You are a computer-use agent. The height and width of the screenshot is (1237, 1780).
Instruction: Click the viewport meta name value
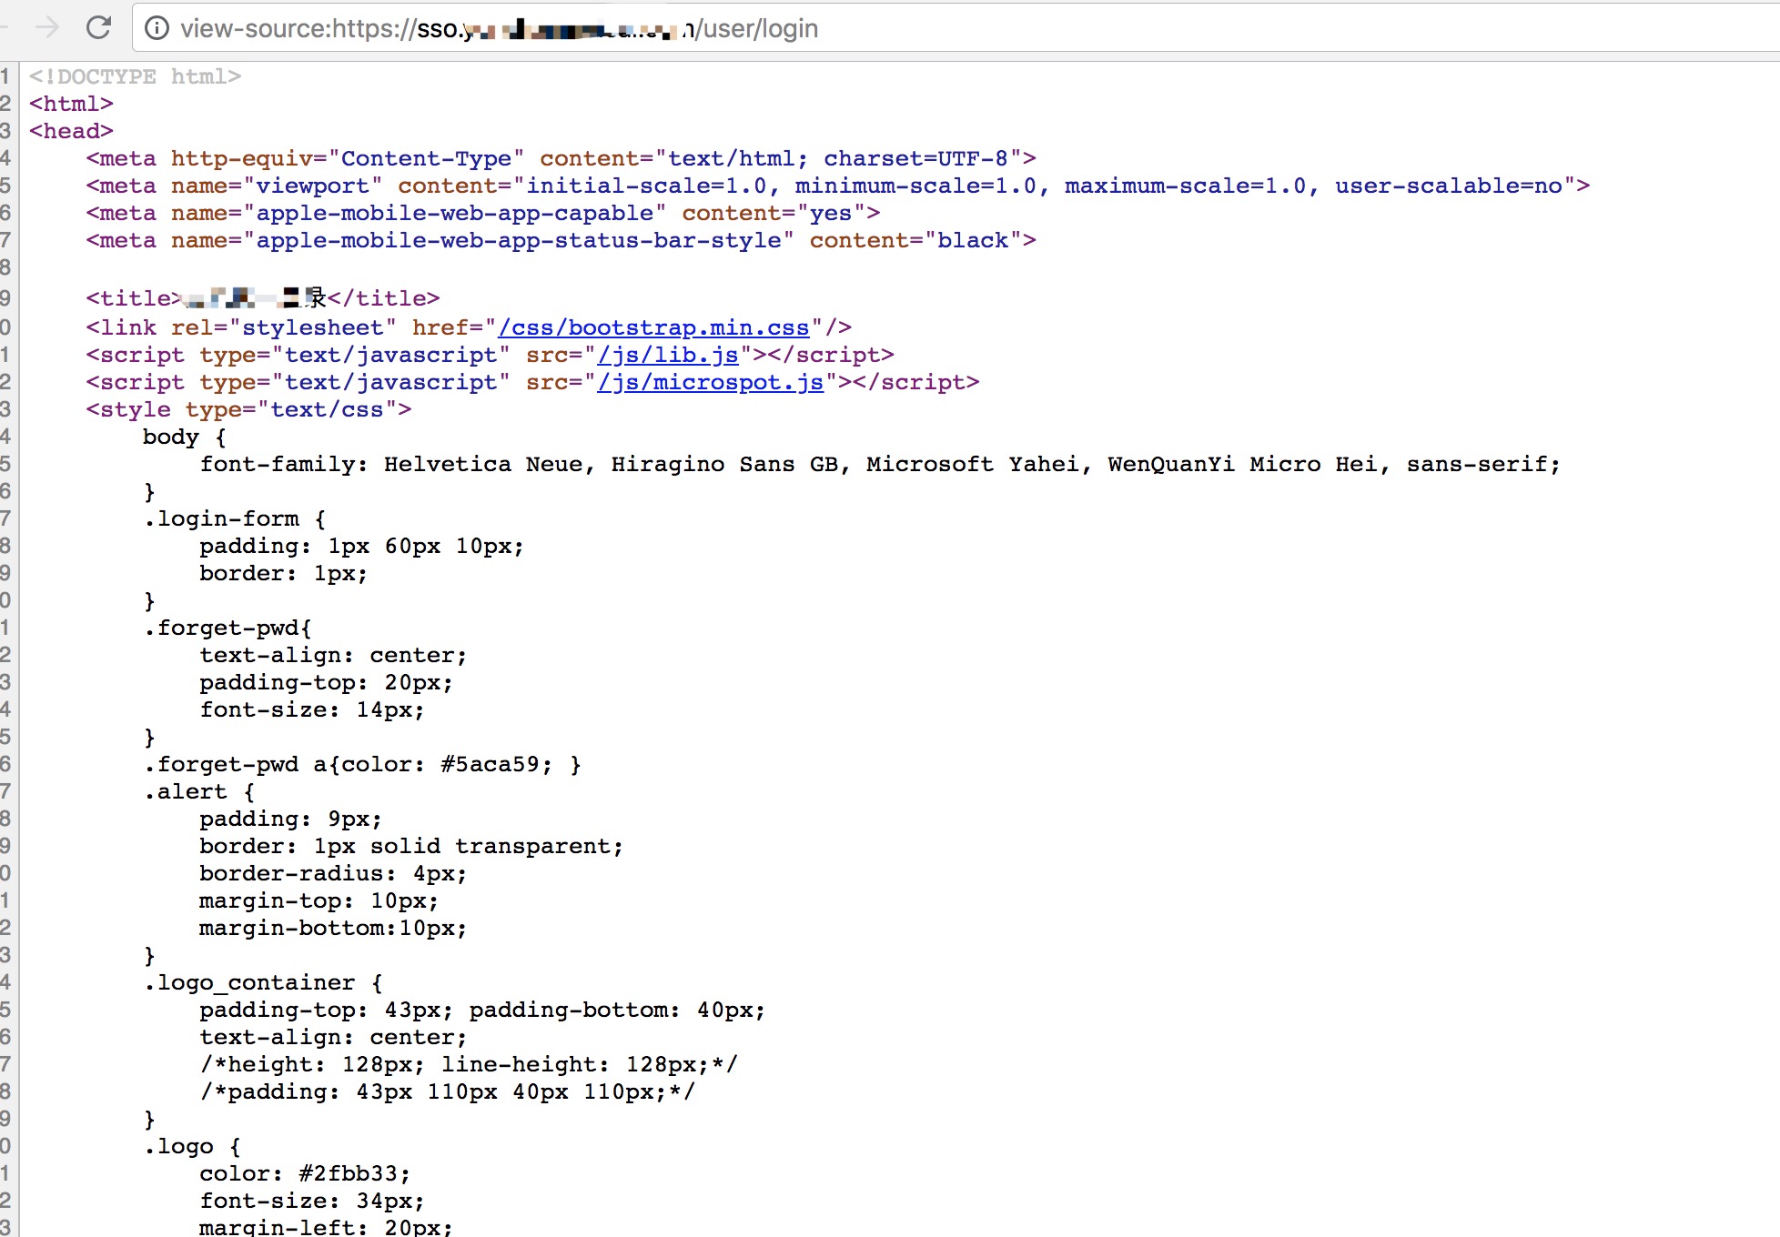pos(312,186)
